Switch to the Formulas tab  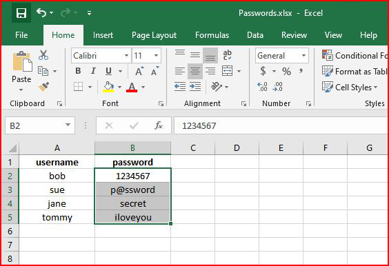coord(212,35)
